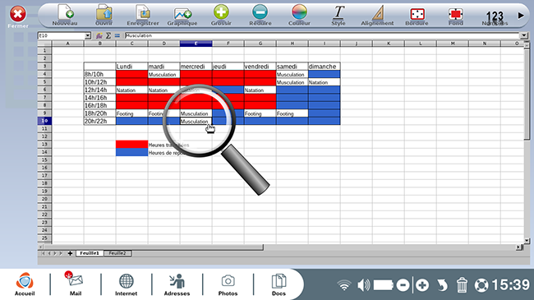Expand the formula bar dropdown arrow

(x=524, y=35)
